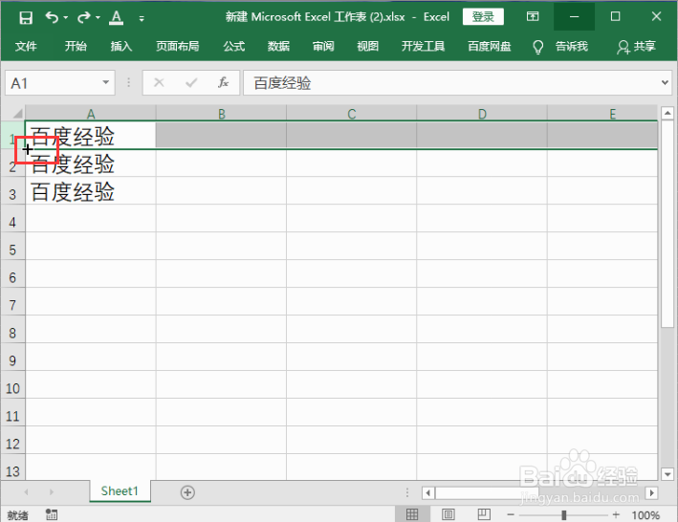
Task: Switch to Normal view icon
Action: click(x=412, y=514)
